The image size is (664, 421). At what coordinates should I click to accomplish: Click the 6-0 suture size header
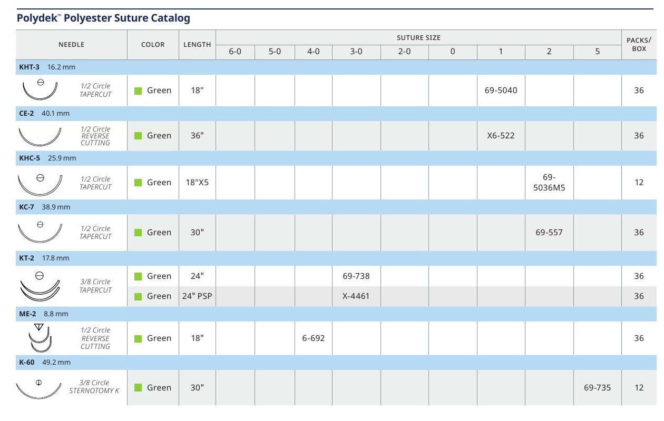[x=235, y=53]
